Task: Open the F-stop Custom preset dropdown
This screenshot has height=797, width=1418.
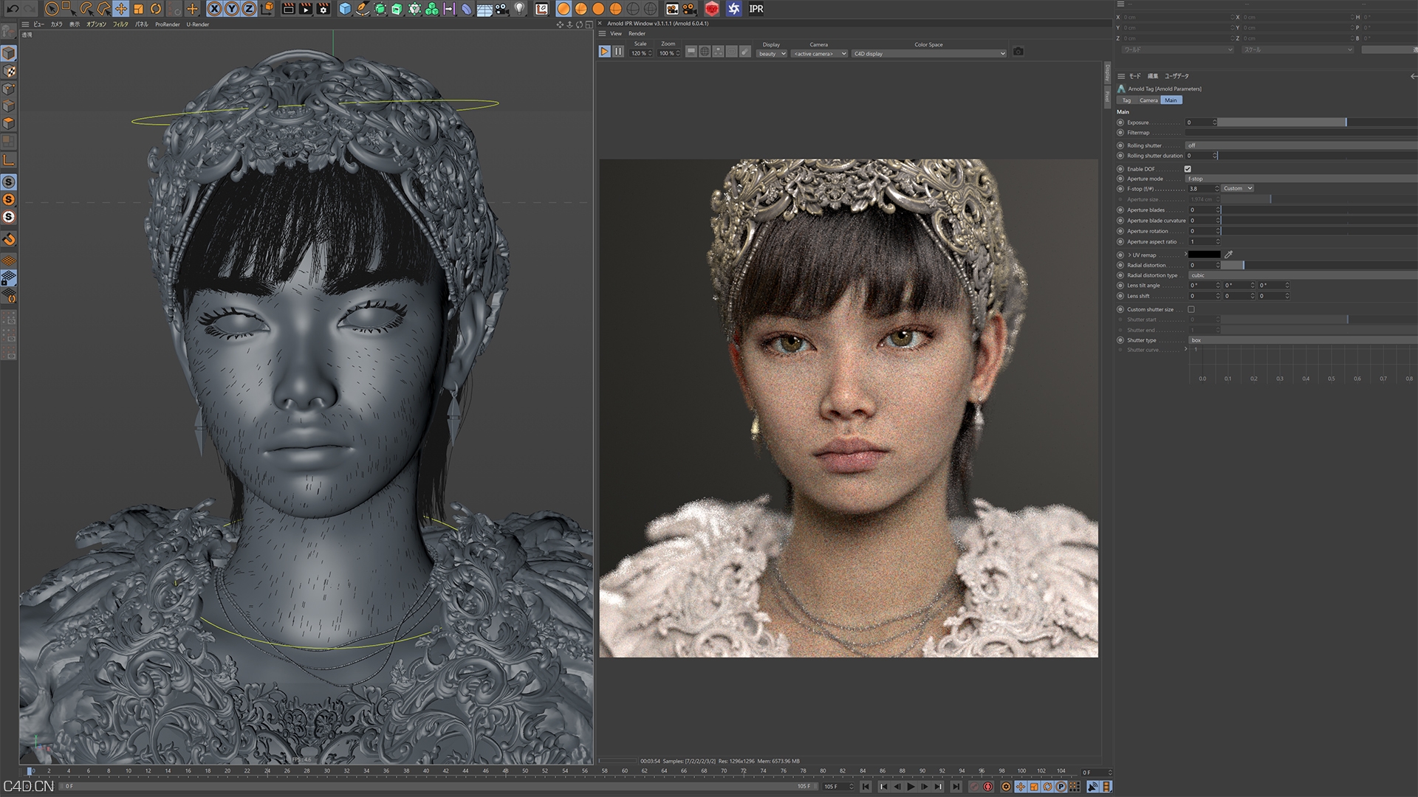Action: (1238, 188)
